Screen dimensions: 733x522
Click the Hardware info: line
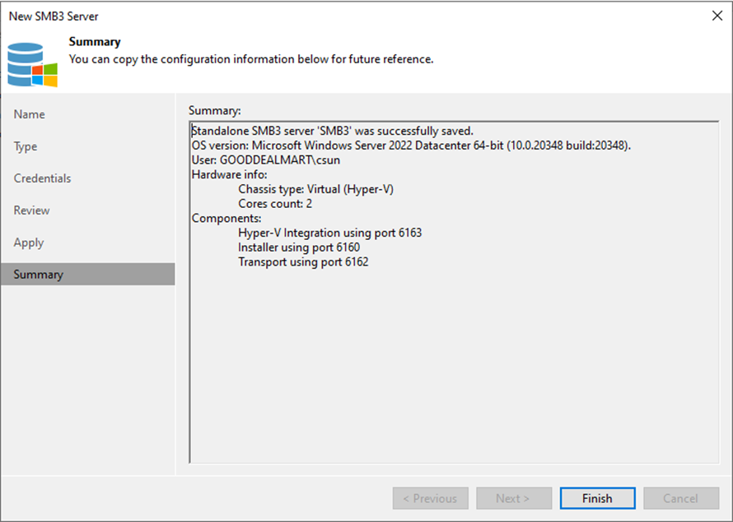(x=229, y=174)
